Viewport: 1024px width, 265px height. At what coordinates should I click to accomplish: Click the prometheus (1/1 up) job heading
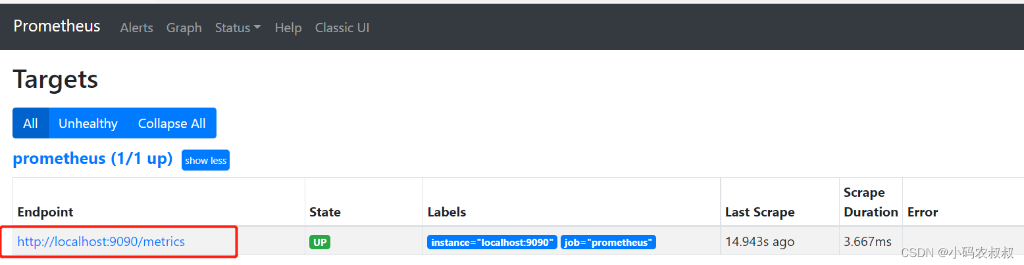pyautogui.click(x=92, y=159)
